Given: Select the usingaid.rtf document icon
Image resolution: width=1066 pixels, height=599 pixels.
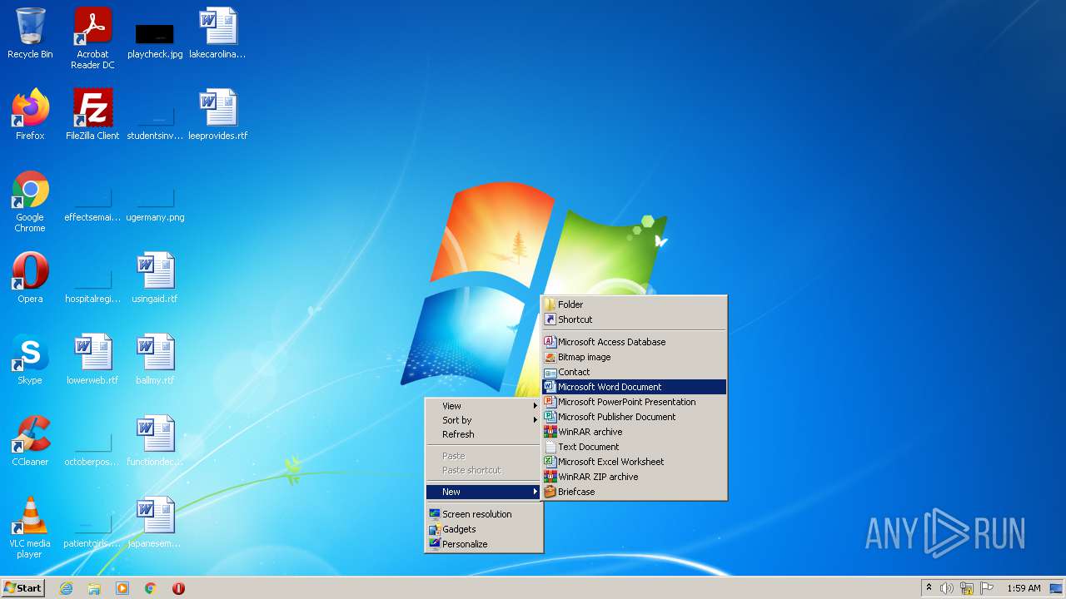Looking at the screenshot, I should [155, 278].
